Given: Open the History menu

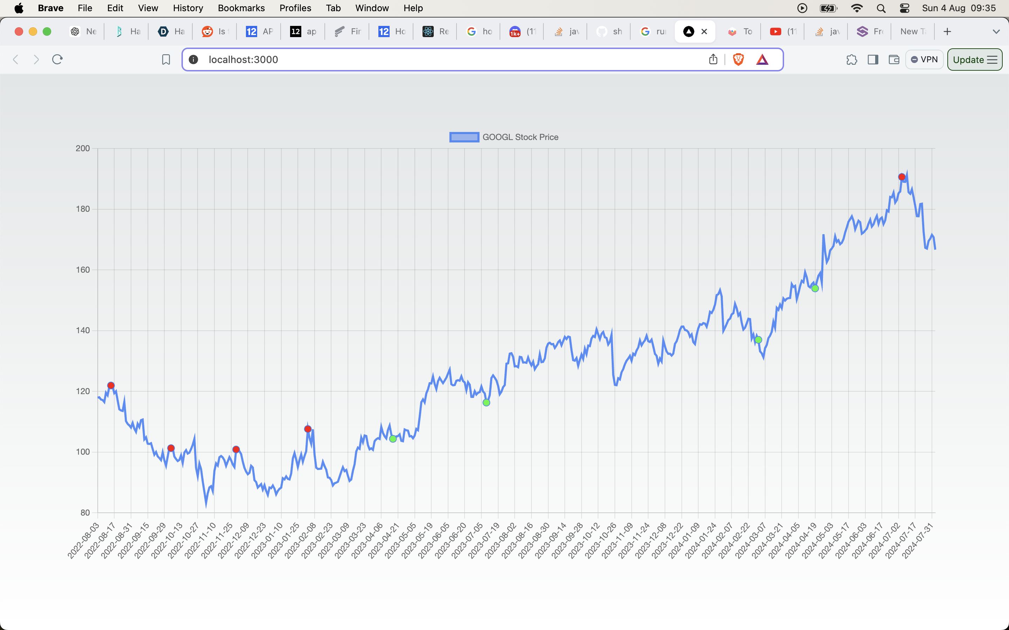Looking at the screenshot, I should [x=187, y=8].
